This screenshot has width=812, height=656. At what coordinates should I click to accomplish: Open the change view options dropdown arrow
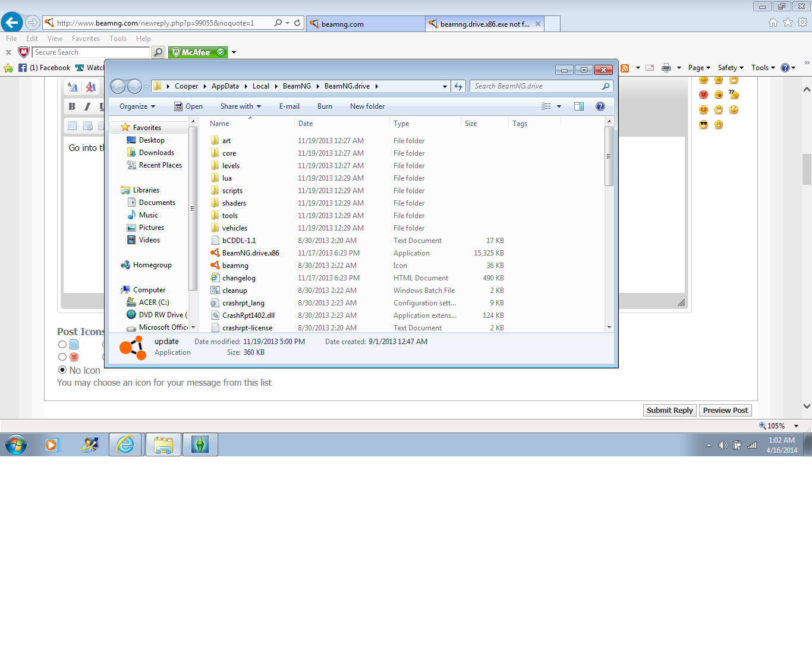[559, 106]
